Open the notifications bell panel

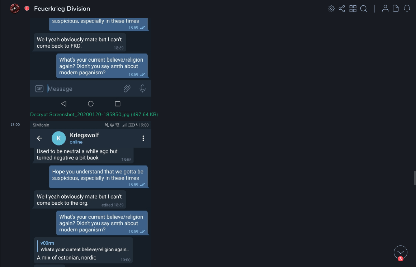tap(407, 9)
